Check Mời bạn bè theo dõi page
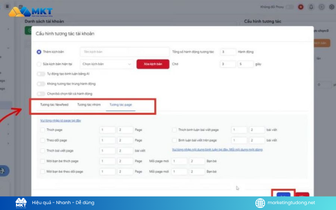This screenshot has height=210, width=336. click(x=43, y=172)
